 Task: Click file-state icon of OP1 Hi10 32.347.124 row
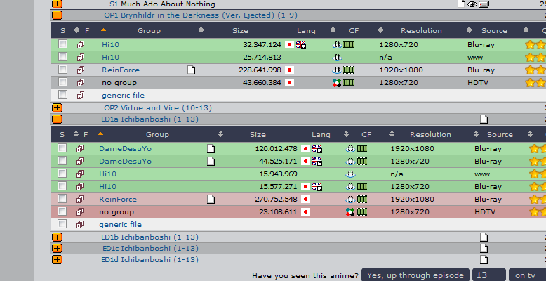click(x=81, y=45)
